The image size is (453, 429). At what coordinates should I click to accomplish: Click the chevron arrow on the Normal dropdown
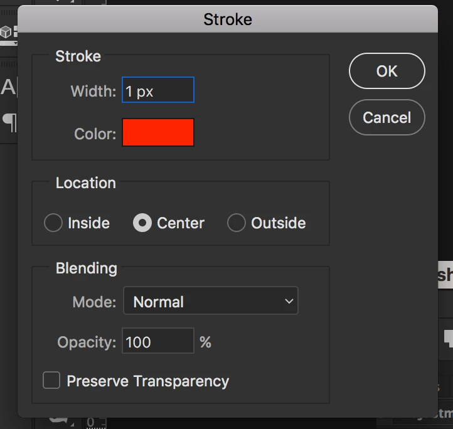coord(289,302)
